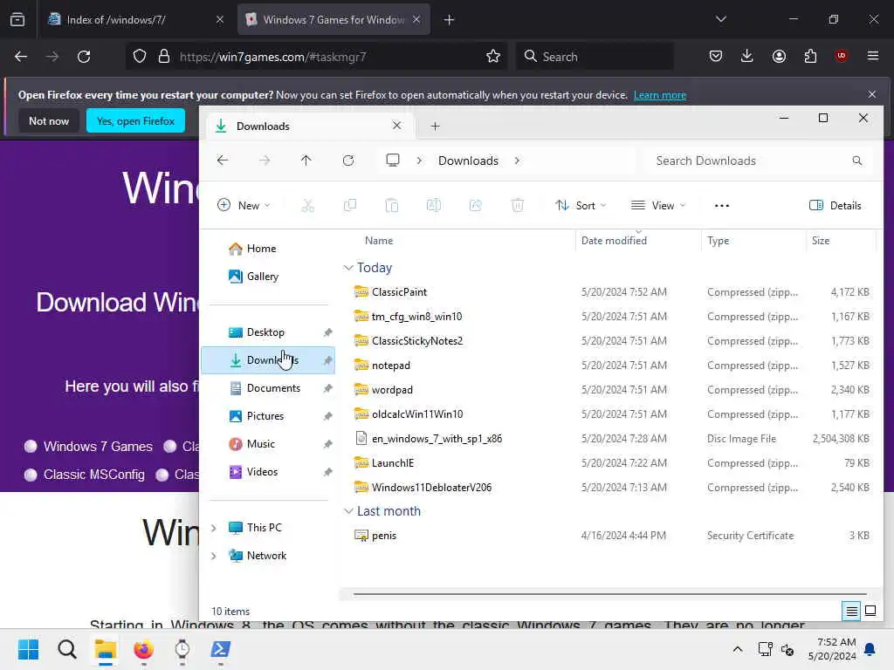Click Firefox icon in the taskbar
The image size is (894, 670).
[x=143, y=649]
